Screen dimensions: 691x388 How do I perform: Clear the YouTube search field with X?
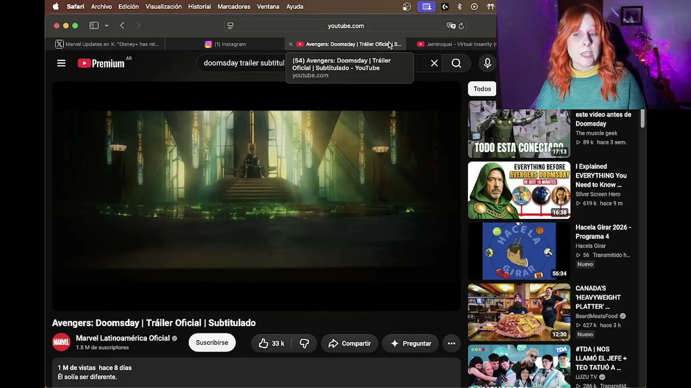[434, 64]
